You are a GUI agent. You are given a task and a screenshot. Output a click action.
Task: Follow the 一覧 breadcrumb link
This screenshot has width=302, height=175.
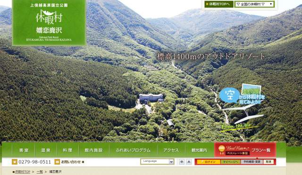(x=40, y=172)
